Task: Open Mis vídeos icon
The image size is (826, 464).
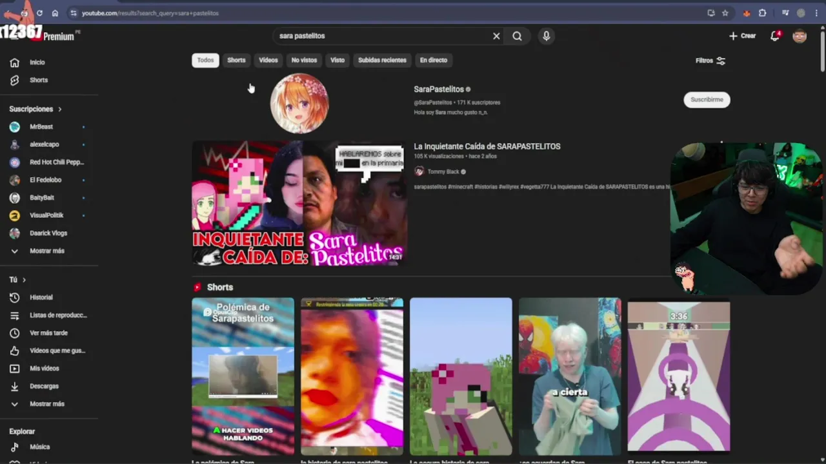Action: pyautogui.click(x=14, y=369)
